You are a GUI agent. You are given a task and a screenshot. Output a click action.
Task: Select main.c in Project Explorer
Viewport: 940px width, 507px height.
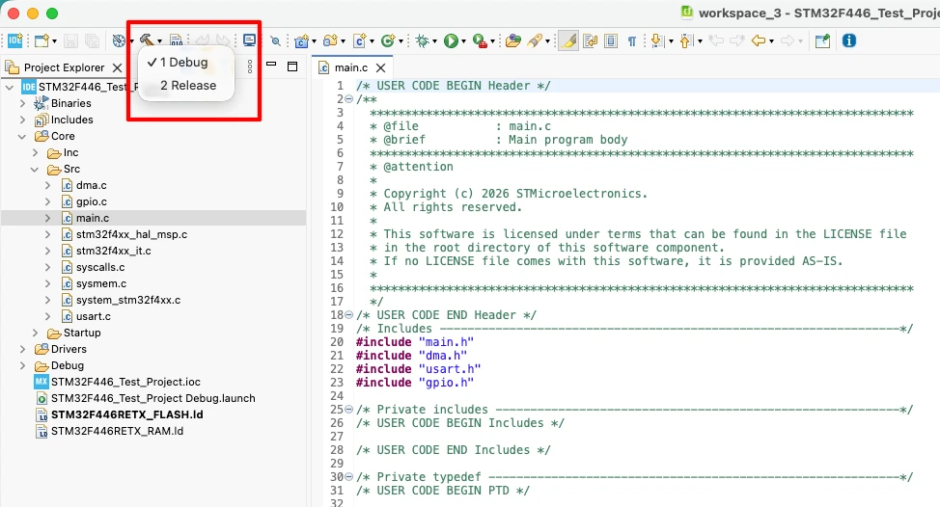pos(93,218)
